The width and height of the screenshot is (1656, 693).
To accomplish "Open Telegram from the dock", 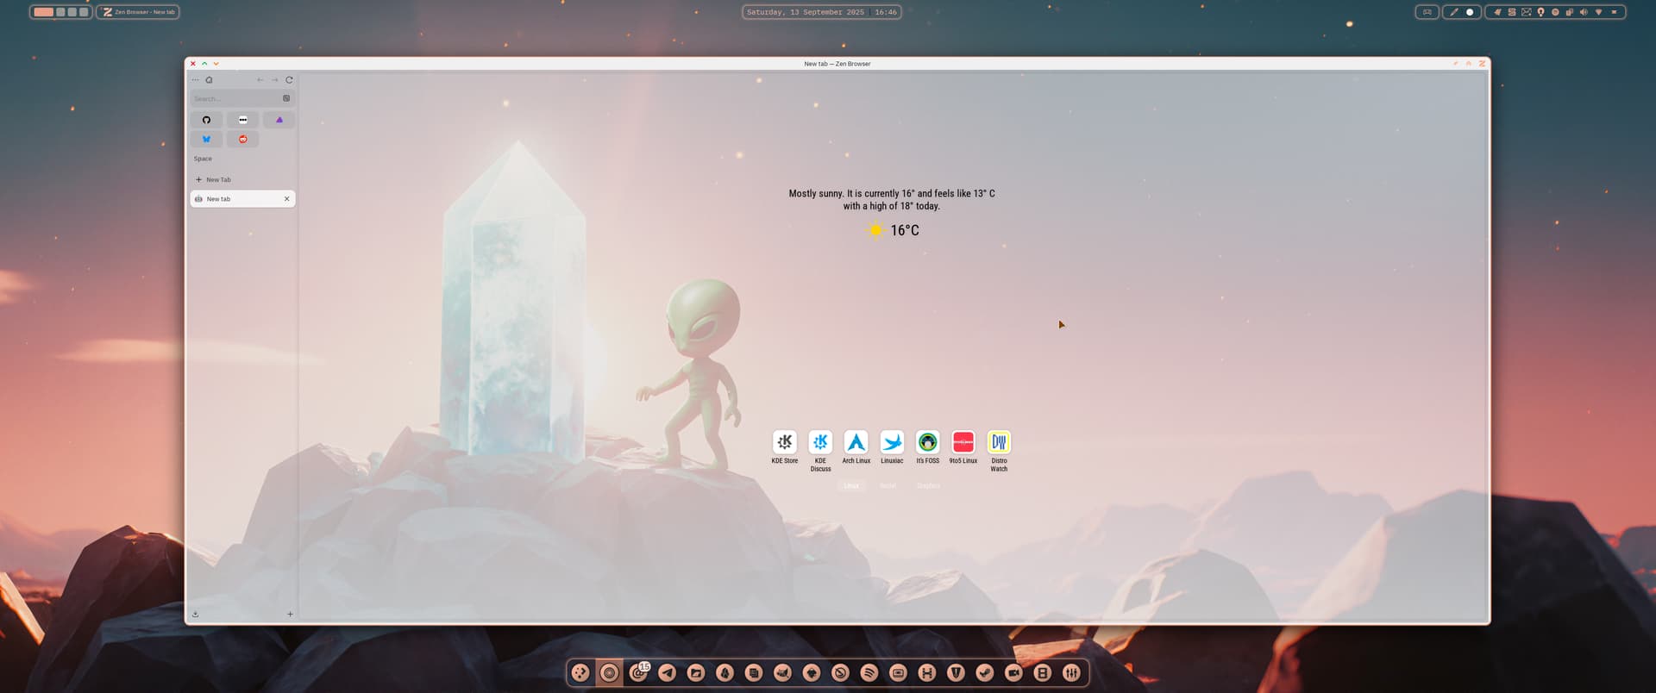I will 667,673.
